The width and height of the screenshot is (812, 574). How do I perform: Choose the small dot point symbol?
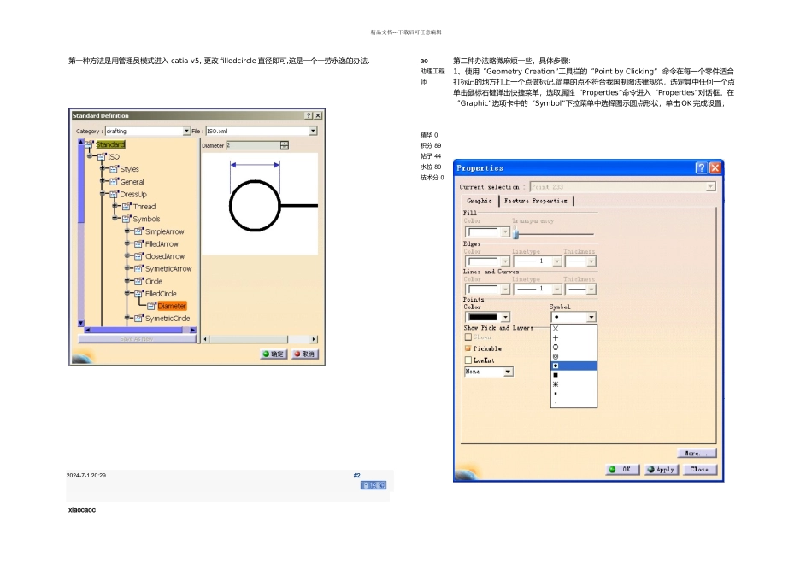tap(556, 394)
